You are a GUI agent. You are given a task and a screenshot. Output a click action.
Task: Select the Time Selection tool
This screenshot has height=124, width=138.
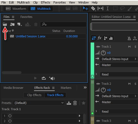pyautogui.click(x=108, y=8)
